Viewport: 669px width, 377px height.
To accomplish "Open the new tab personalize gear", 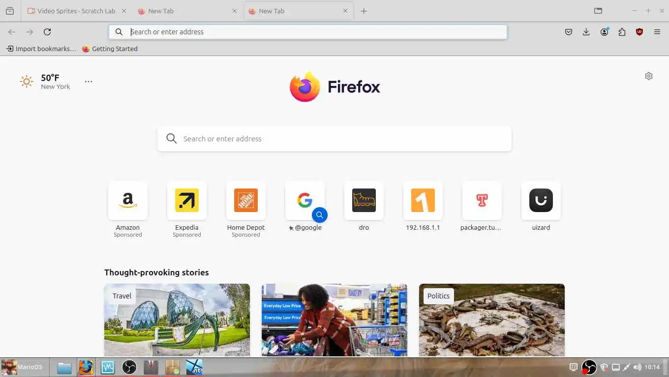I will pyautogui.click(x=649, y=76).
